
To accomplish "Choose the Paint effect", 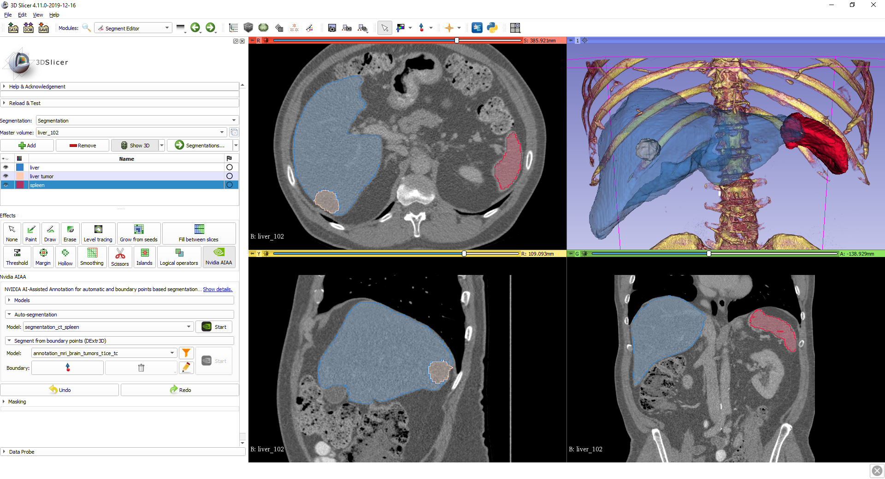I will pyautogui.click(x=31, y=233).
